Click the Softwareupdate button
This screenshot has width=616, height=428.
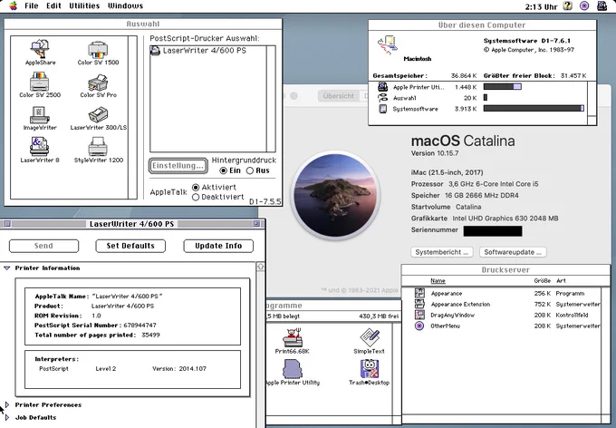point(513,252)
